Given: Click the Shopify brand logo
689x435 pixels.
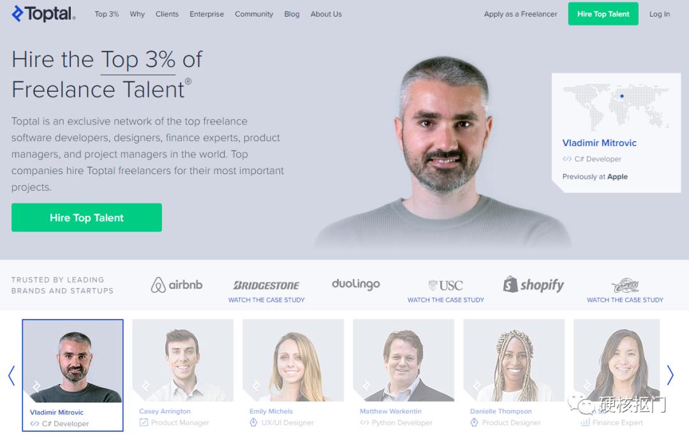Looking at the screenshot, I should (533, 284).
